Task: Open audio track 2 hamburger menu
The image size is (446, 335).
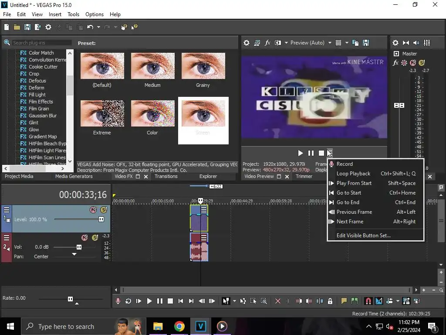Action: 6,238
